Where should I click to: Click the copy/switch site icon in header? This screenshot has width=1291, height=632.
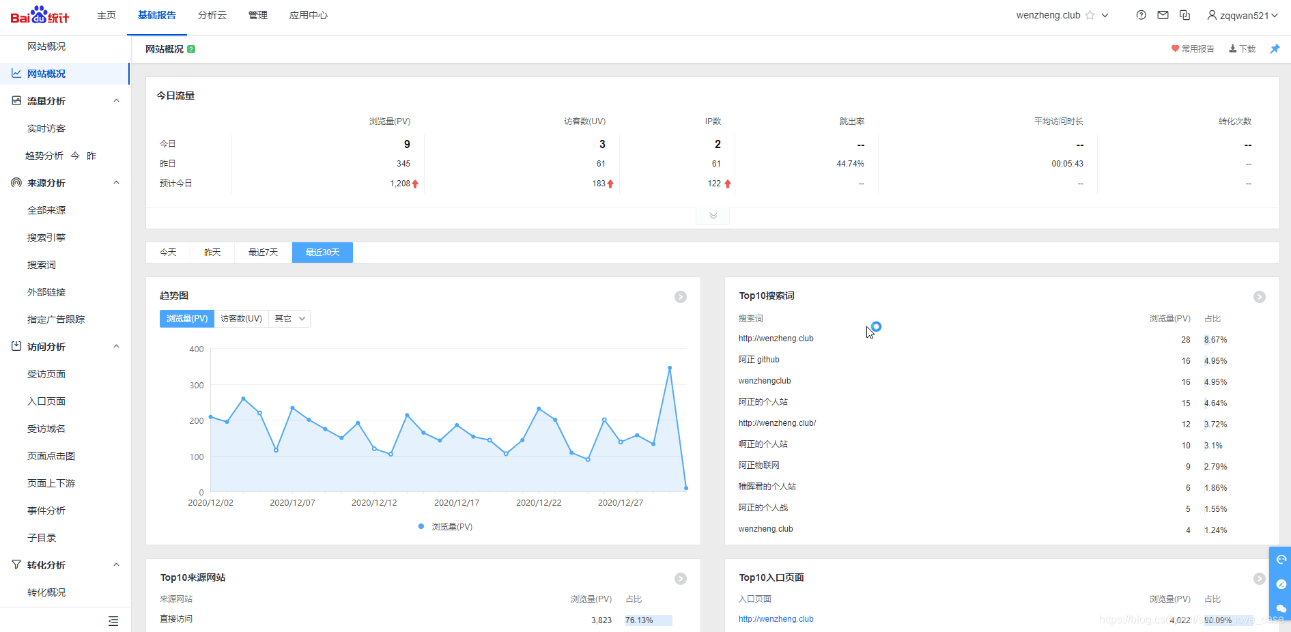pyautogui.click(x=1184, y=15)
